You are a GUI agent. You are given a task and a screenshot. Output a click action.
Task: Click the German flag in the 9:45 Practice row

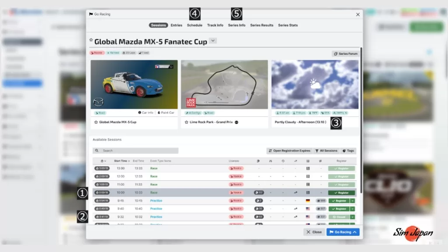coord(308,201)
